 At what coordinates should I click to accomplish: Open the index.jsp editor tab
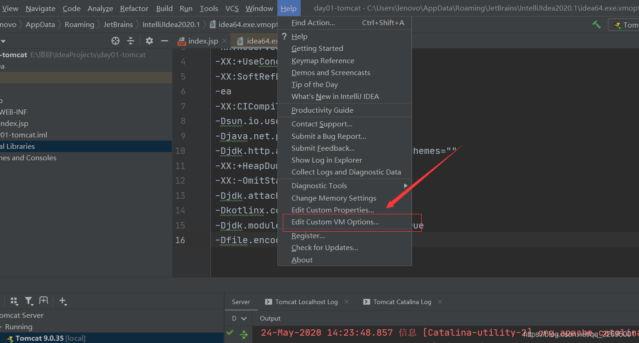(x=202, y=41)
